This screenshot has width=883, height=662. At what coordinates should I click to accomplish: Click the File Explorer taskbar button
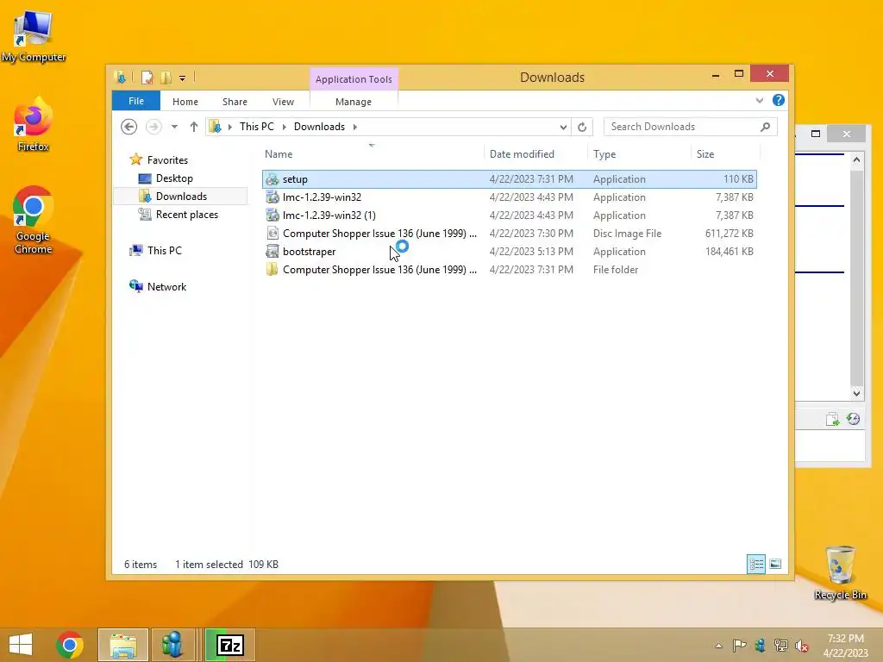point(123,645)
